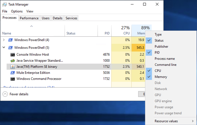Image resolution: width=197 pixels, height=125 pixels.
Task: Click the Windows PowerShell (4) icon
Action: tap(10, 40)
